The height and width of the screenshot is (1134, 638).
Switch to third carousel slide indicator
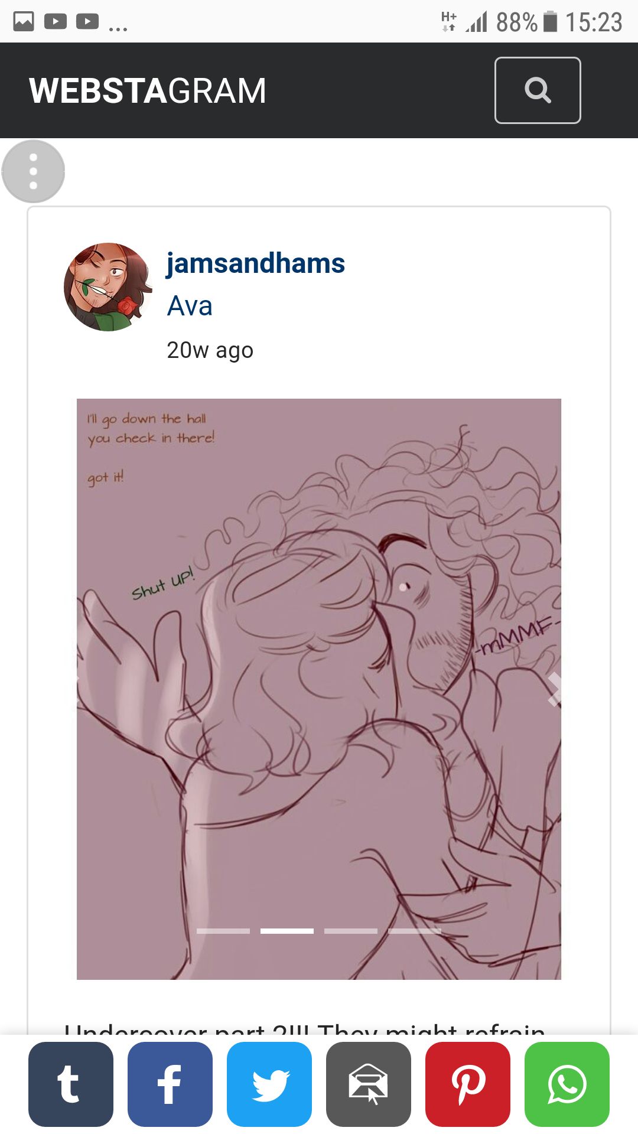[x=351, y=931]
